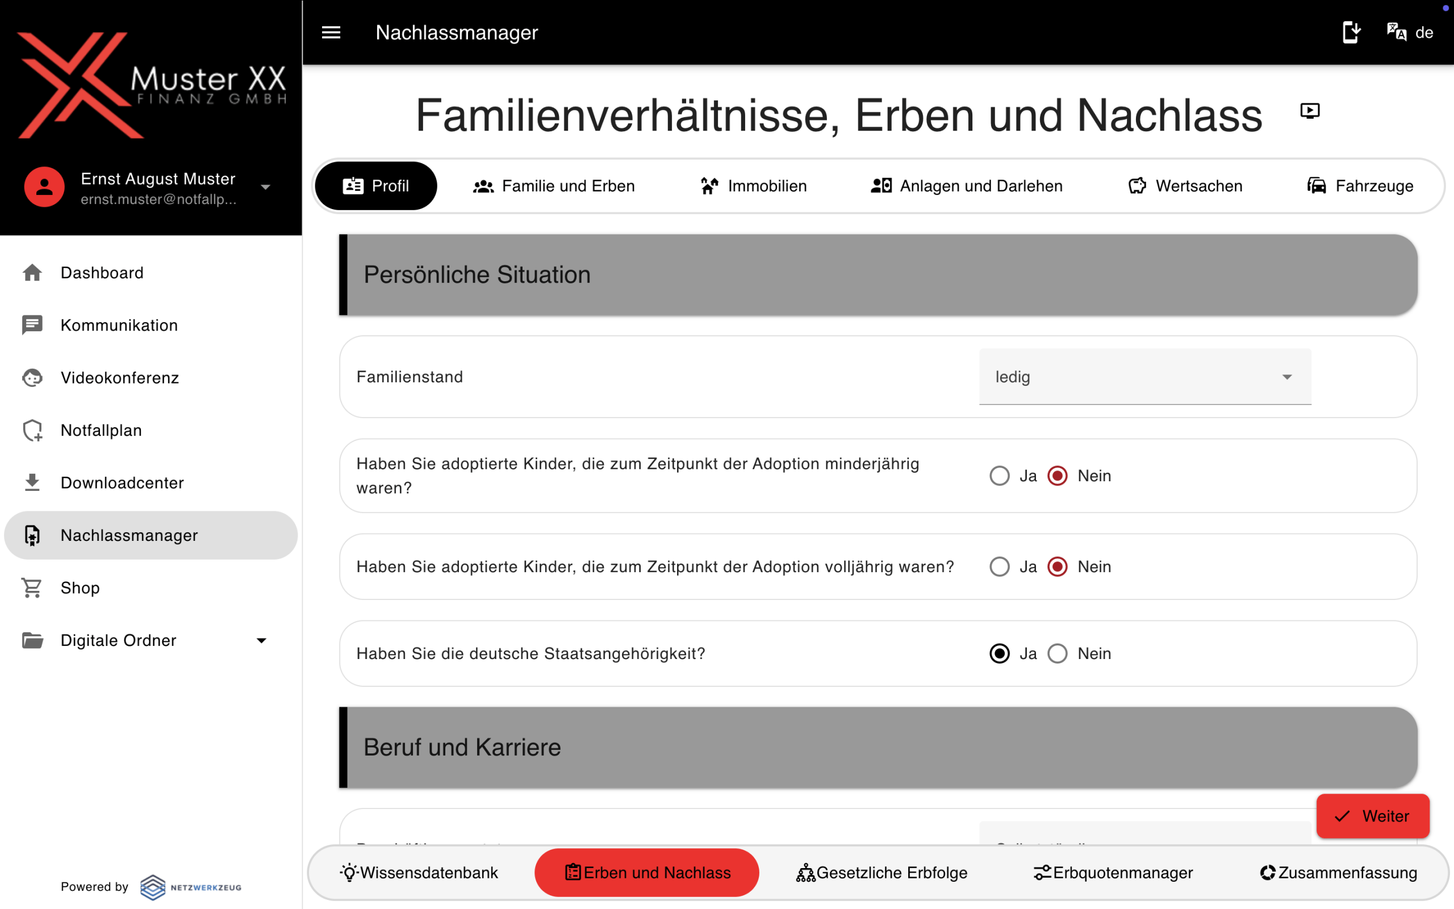Click the Shop cart icon
1454x909 pixels.
[32, 588]
